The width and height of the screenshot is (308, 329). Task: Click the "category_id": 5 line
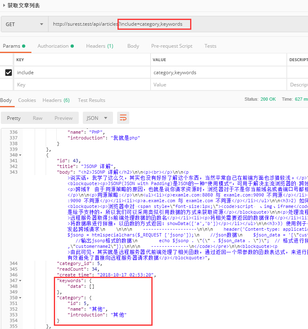pos(80,263)
